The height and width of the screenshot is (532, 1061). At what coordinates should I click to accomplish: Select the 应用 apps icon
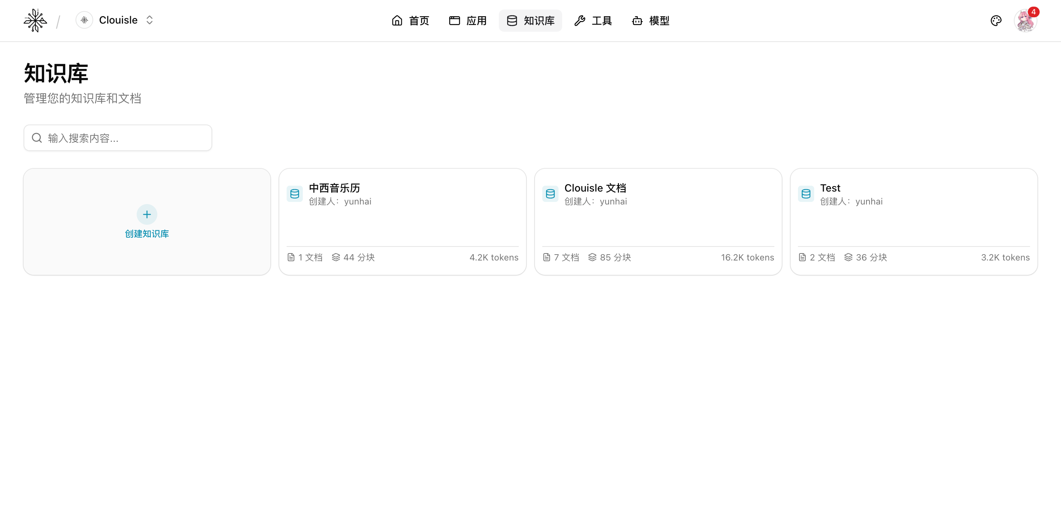(454, 20)
